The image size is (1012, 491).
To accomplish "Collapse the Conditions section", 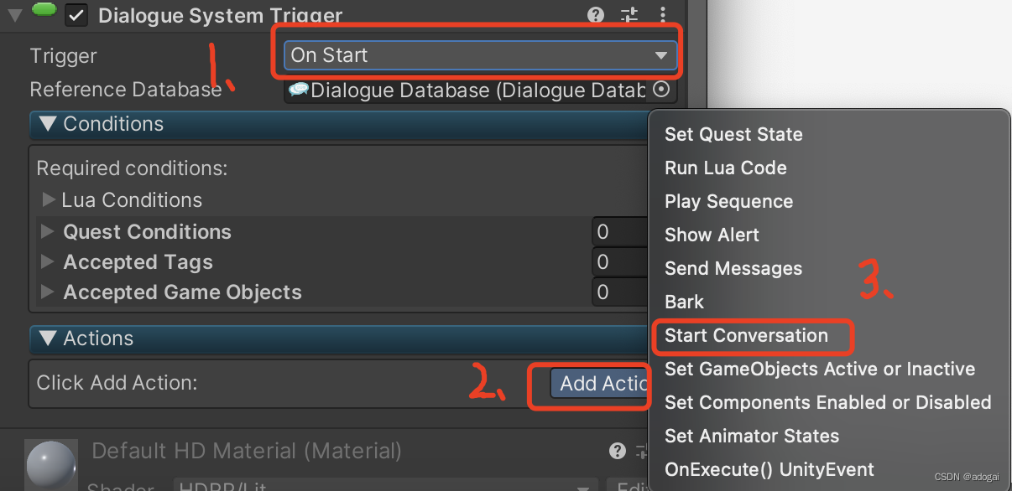I will (x=48, y=124).
